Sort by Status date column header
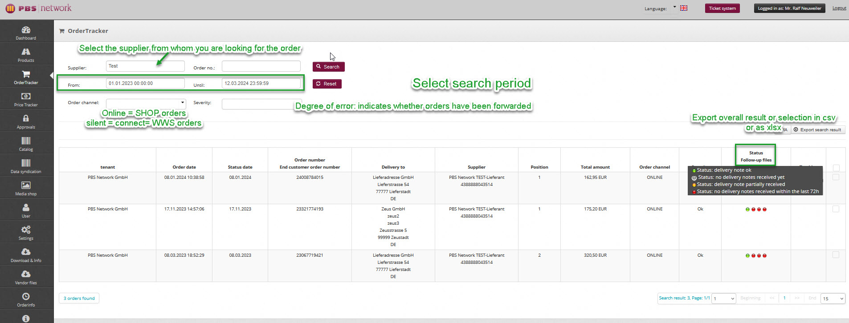 (x=240, y=167)
